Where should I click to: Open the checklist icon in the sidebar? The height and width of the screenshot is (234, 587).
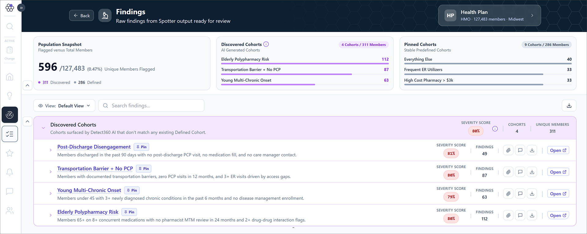tap(10, 134)
